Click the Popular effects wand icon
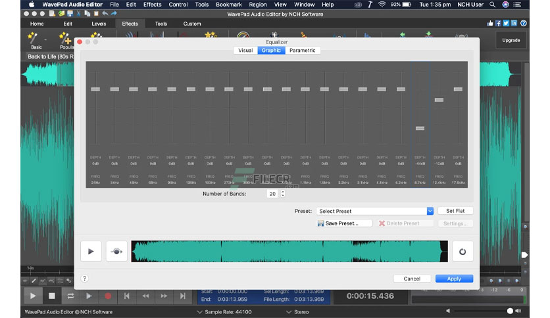This screenshot has width=550, height=318. click(x=65, y=37)
